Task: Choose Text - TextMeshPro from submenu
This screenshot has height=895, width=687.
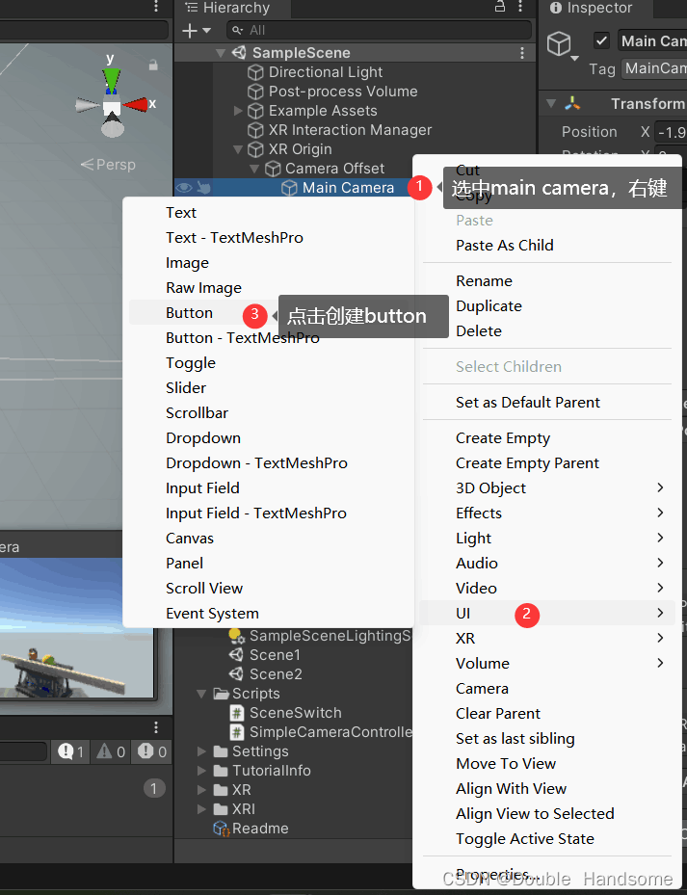Action: click(x=234, y=238)
